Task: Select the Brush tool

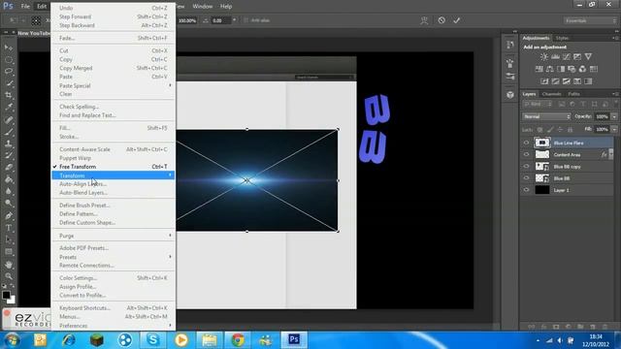Action: tap(9, 132)
